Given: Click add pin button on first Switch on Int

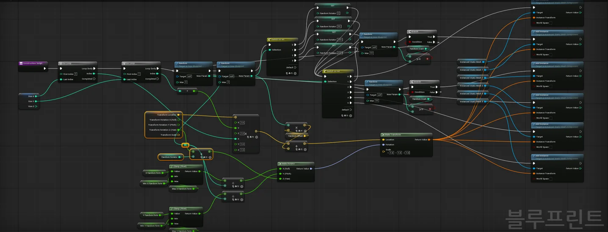Looking at the screenshot, I should pyautogui.click(x=295, y=73).
